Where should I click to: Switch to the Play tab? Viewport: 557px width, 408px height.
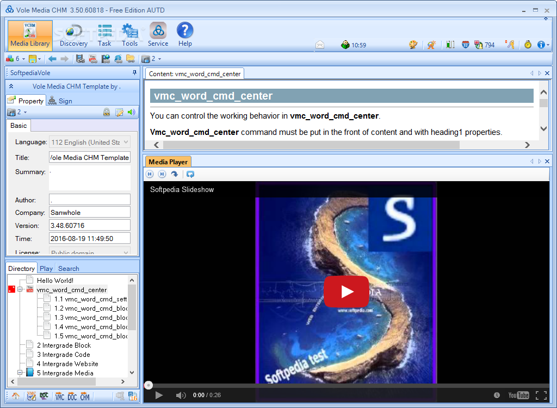pyautogui.click(x=46, y=268)
